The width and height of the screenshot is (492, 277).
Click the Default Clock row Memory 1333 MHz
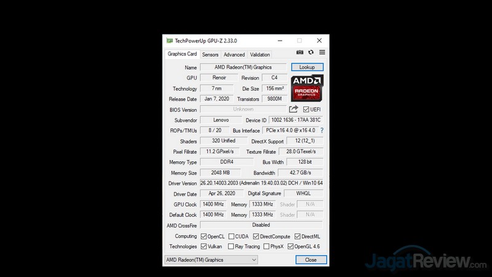coord(263,214)
